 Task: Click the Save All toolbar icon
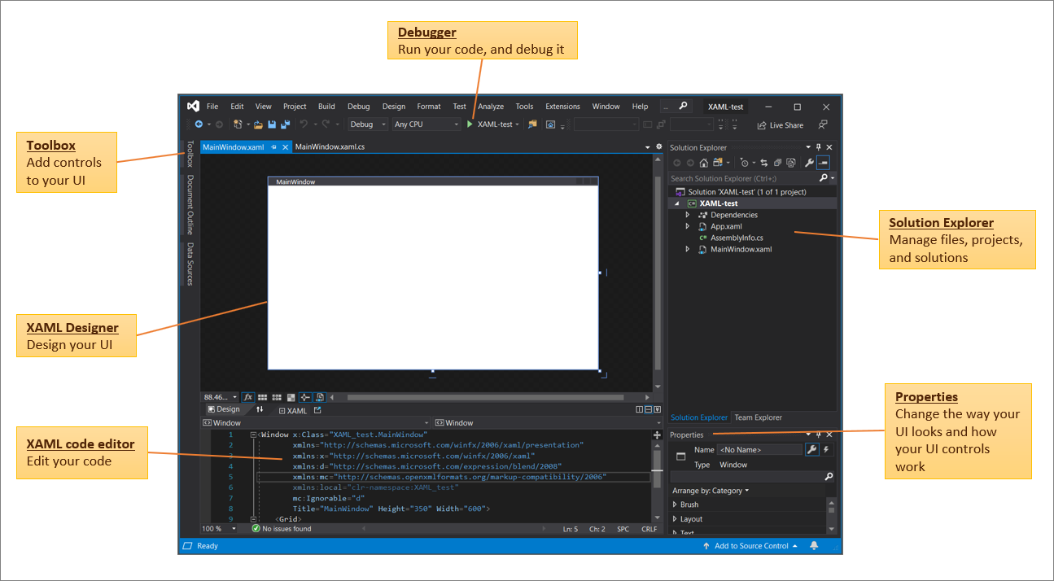[x=286, y=124]
